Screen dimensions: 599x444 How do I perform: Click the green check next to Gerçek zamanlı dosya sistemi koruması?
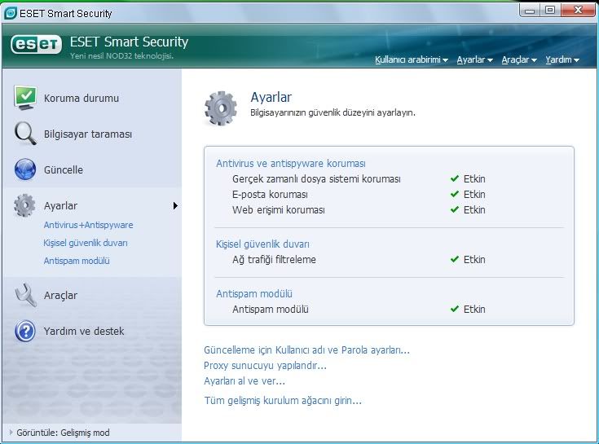pos(454,178)
